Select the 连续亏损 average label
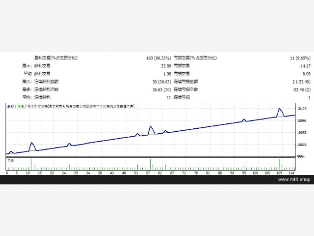 (182, 97)
